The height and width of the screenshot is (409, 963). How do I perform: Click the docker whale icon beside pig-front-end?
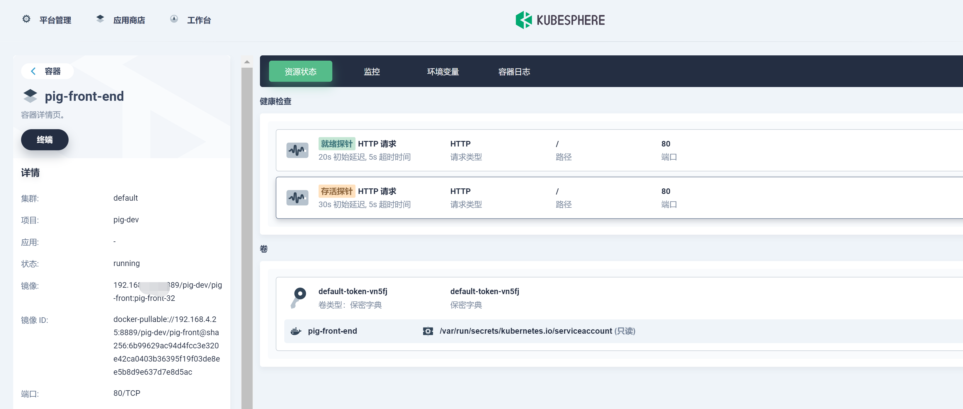point(296,331)
